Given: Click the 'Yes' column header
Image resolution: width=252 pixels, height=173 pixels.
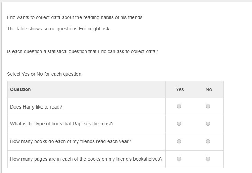Looking at the screenshot, I should tap(180, 89).
